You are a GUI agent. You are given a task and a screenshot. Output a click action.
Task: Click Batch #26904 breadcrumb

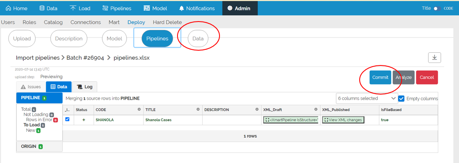[85, 57]
